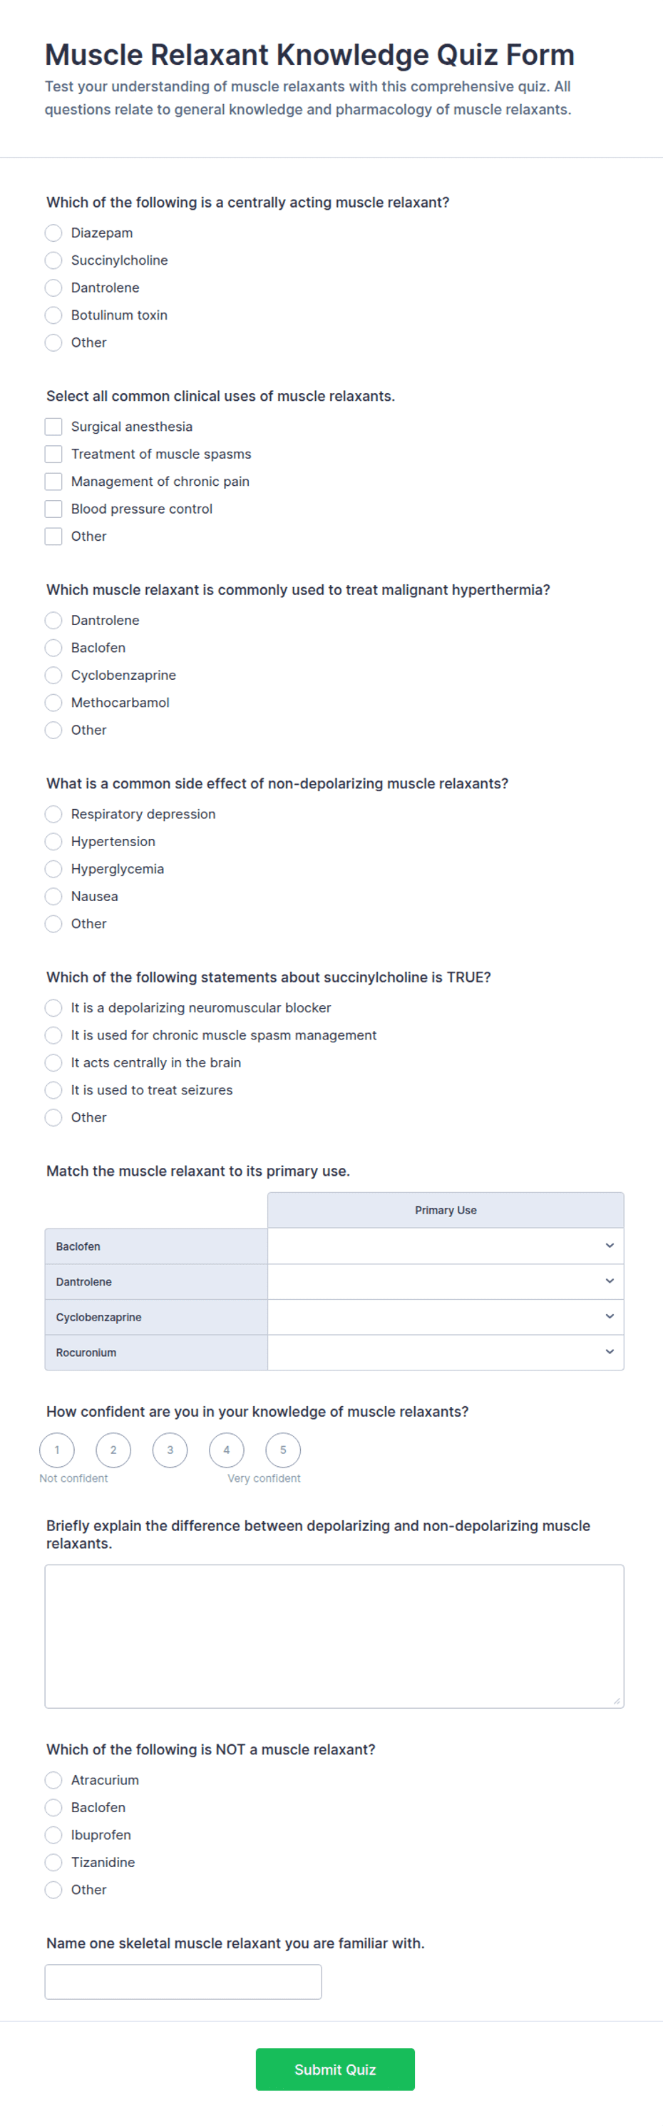Select Hyperglycemia radio option
Screen dimensions: 663x2126
tap(53, 869)
